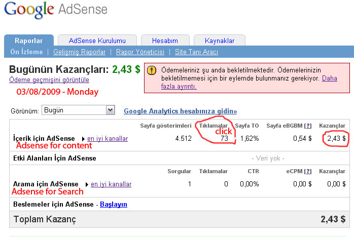354x237 pixels.
Task: Click the 2,43 $ Kazançlar value in content row
Action: [336, 138]
